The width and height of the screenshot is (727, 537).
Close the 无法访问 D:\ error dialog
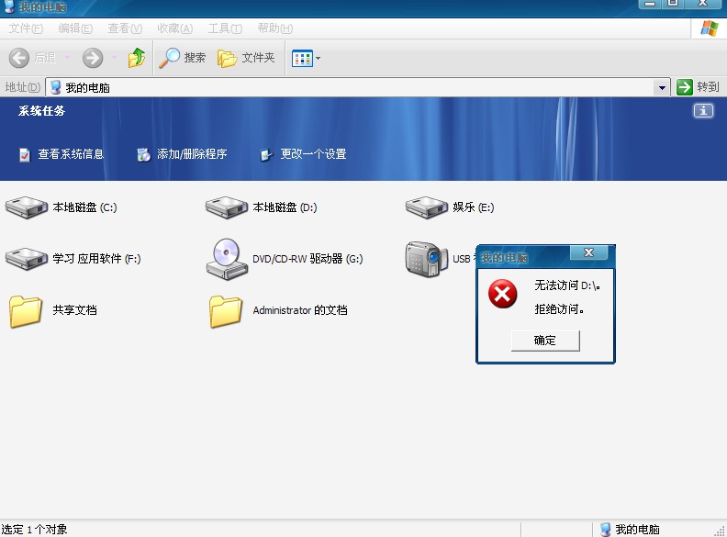[x=588, y=252]
